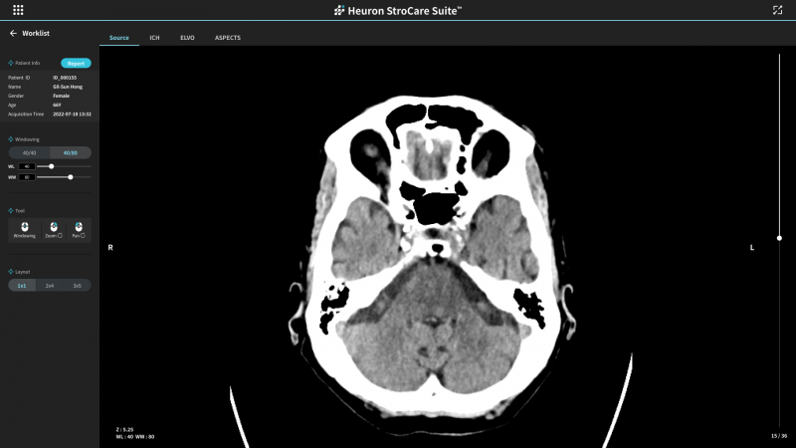Open the ELVO tab
Screen dimensions: 796x448
coord(187,38)
